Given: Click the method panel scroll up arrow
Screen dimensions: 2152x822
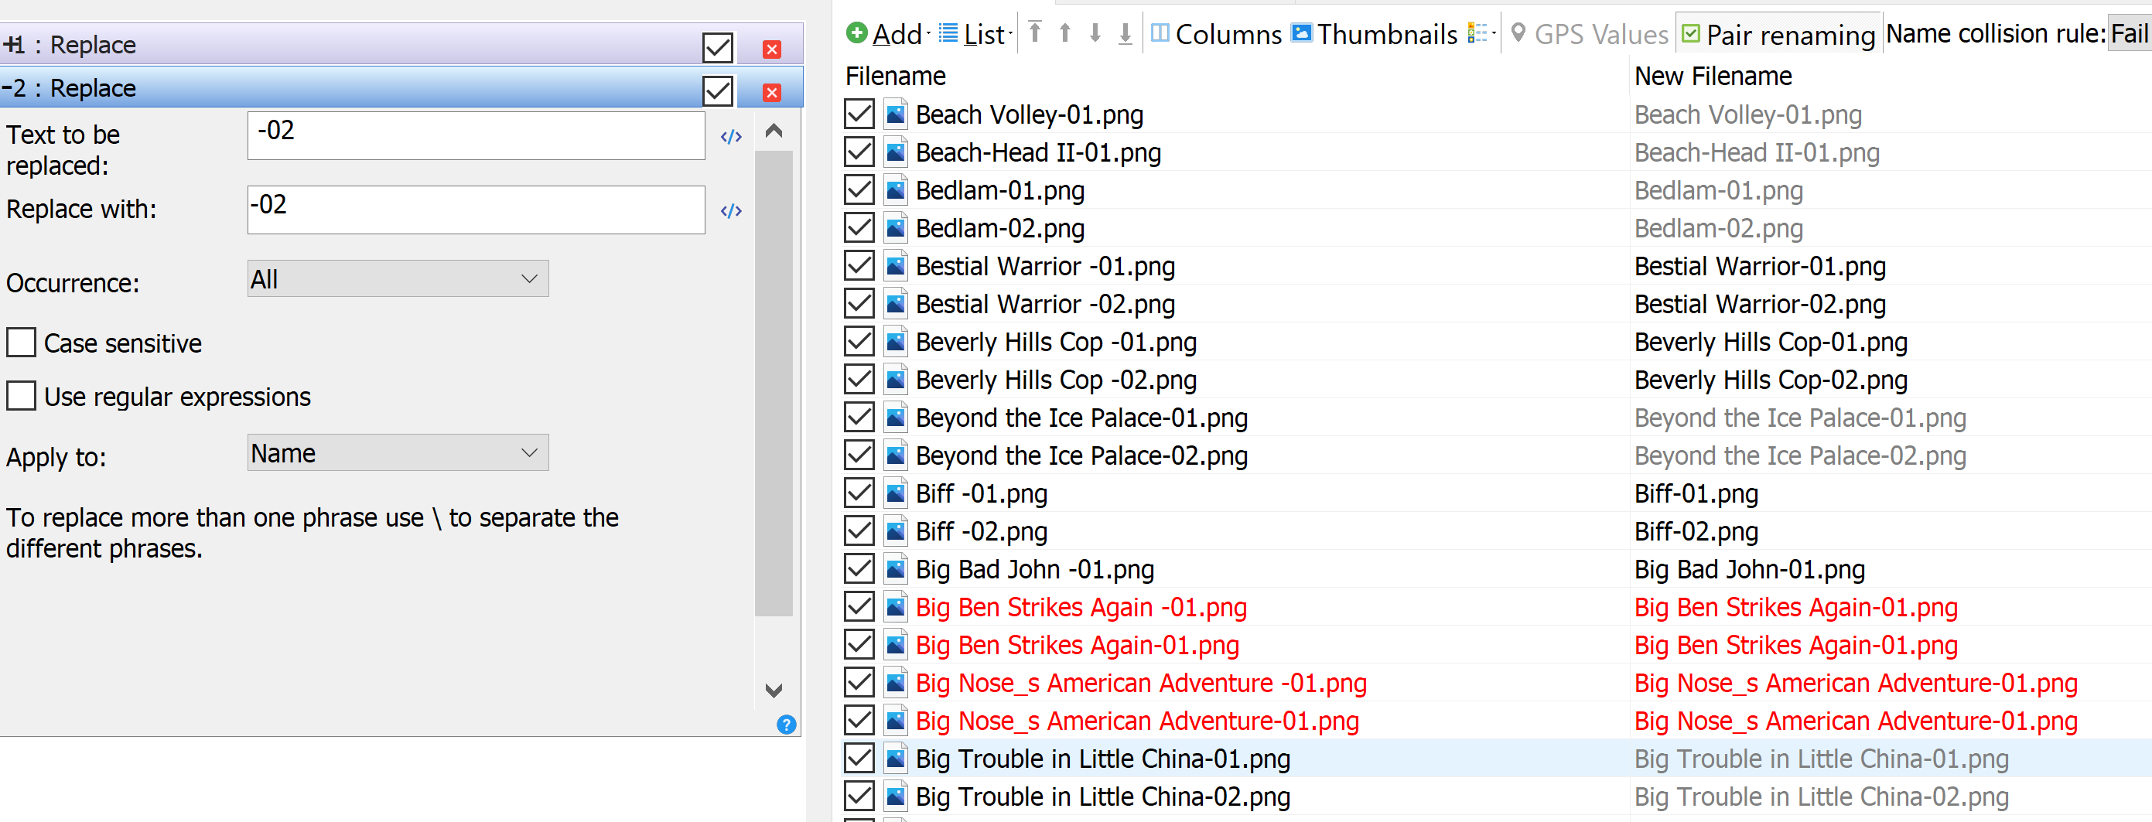Looking at the screenshot, I should point(774,131).
